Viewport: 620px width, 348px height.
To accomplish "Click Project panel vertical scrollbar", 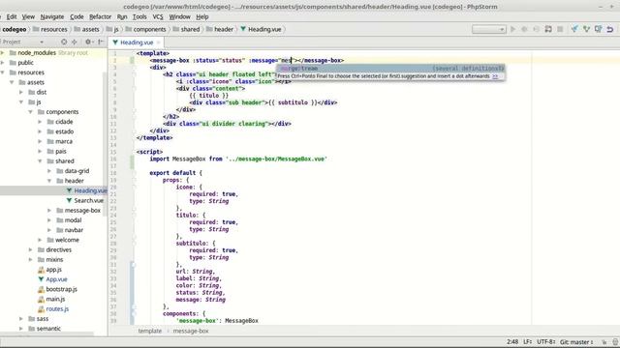I will coord(106,144).
